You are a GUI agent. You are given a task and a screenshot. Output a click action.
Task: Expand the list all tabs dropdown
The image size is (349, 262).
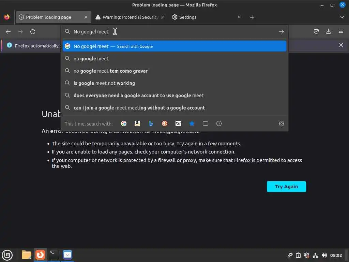(x=342, y=17)
